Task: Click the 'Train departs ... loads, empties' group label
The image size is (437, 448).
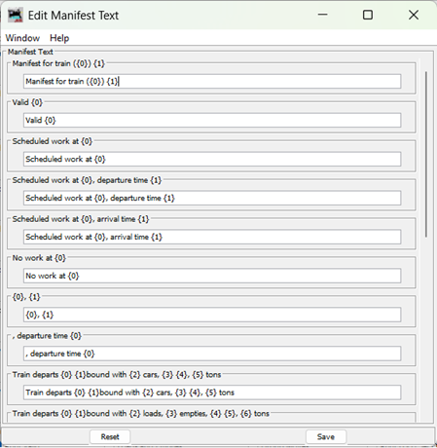Action: pyautogui.click(x=141, y=413)
